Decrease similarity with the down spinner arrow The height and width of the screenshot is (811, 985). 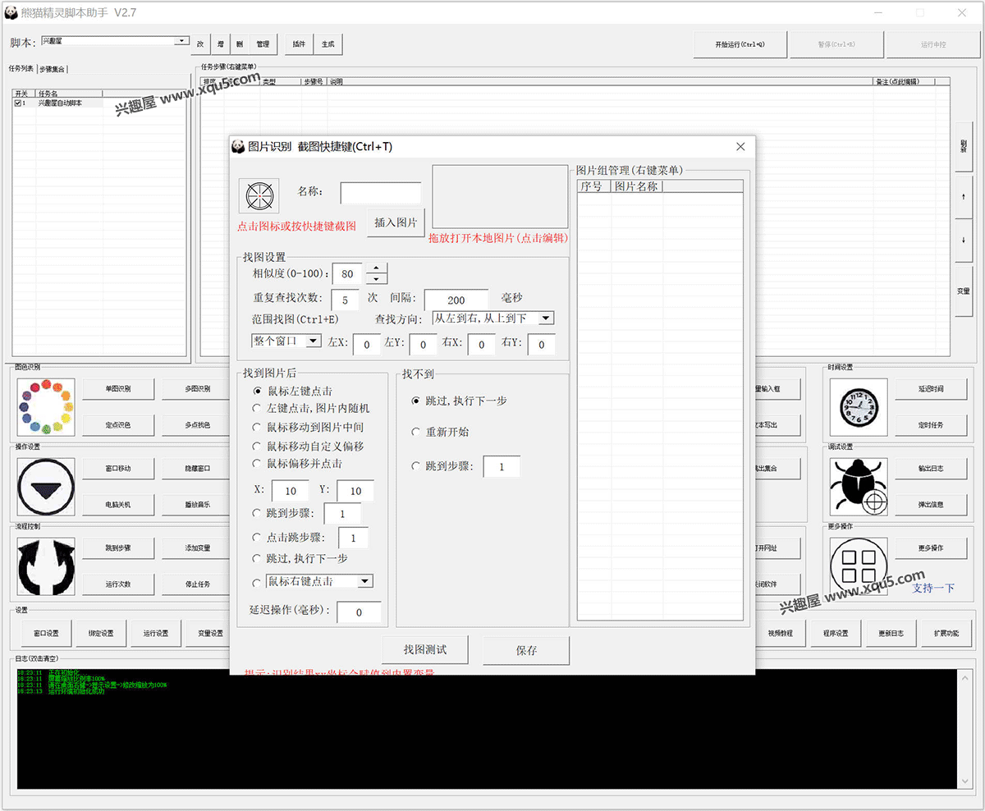(x=376, y=279)
